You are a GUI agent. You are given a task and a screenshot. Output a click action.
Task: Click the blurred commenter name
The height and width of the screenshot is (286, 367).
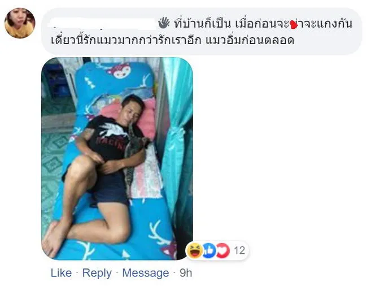click(103, 23)
